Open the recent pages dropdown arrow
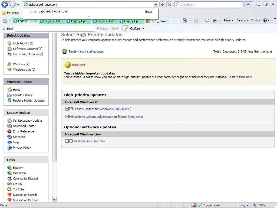The height and width of the screenshot is (208, 277). [18, 5]
